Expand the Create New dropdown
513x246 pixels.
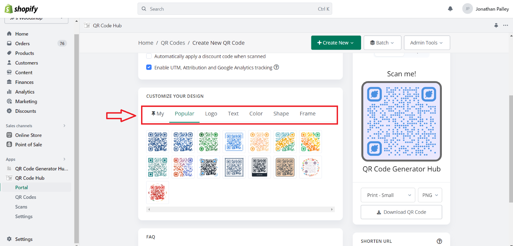pos(336,43)
